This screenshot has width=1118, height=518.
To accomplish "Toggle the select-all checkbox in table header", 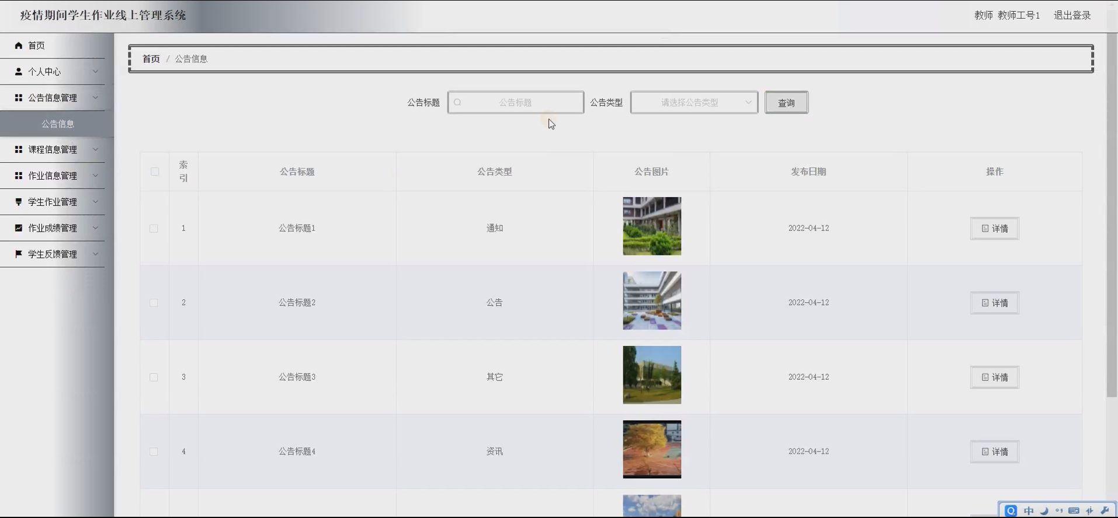I will pos(155,171).
